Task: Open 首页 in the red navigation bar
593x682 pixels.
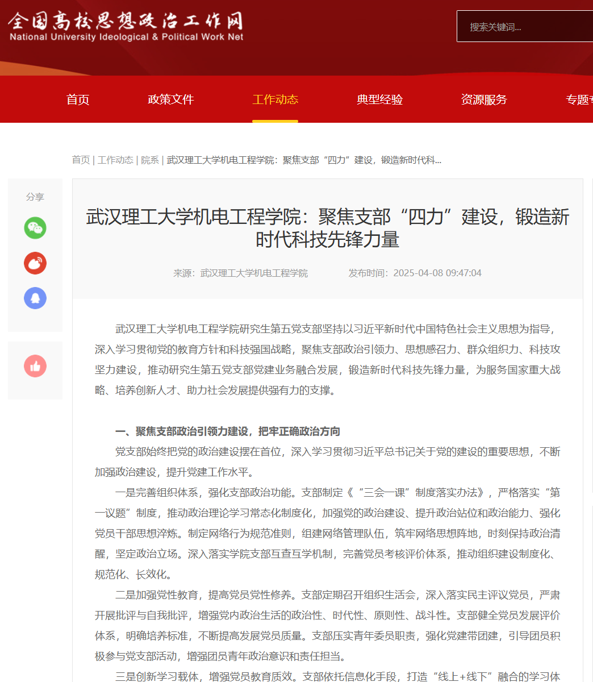Action: click(x=78, y=99)
